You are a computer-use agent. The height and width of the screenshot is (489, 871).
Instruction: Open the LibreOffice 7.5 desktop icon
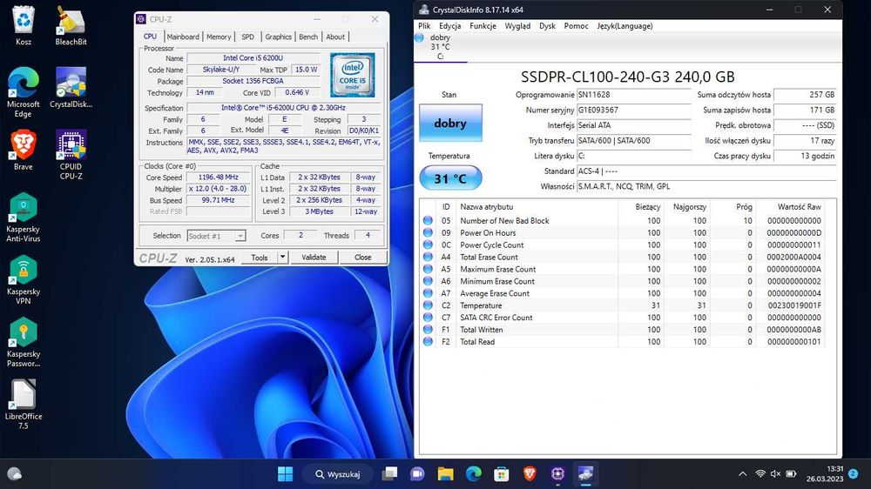point(24,395)
